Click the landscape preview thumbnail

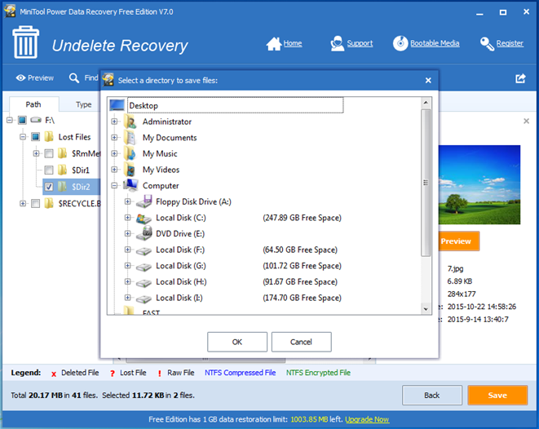(479, 184)
